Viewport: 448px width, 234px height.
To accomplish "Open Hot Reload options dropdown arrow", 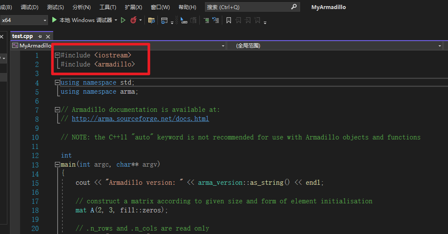I will coord(140,20).
